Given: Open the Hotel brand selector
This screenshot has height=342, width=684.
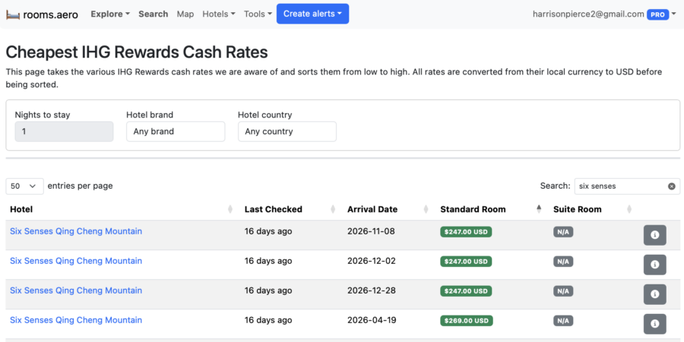Looking at the screenshot, I should 176,131.
